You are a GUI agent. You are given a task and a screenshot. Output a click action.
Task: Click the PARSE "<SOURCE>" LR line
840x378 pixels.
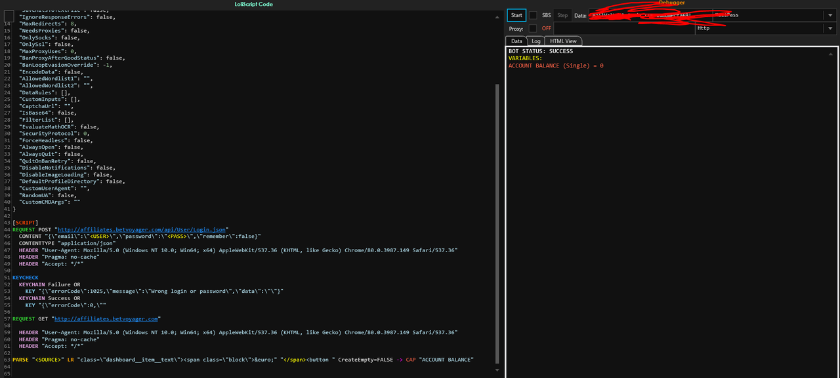click(x=243, y=360)
